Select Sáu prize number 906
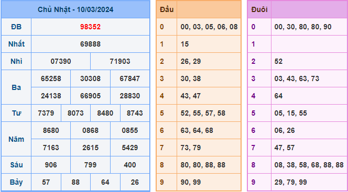 (x=51, y=165)
